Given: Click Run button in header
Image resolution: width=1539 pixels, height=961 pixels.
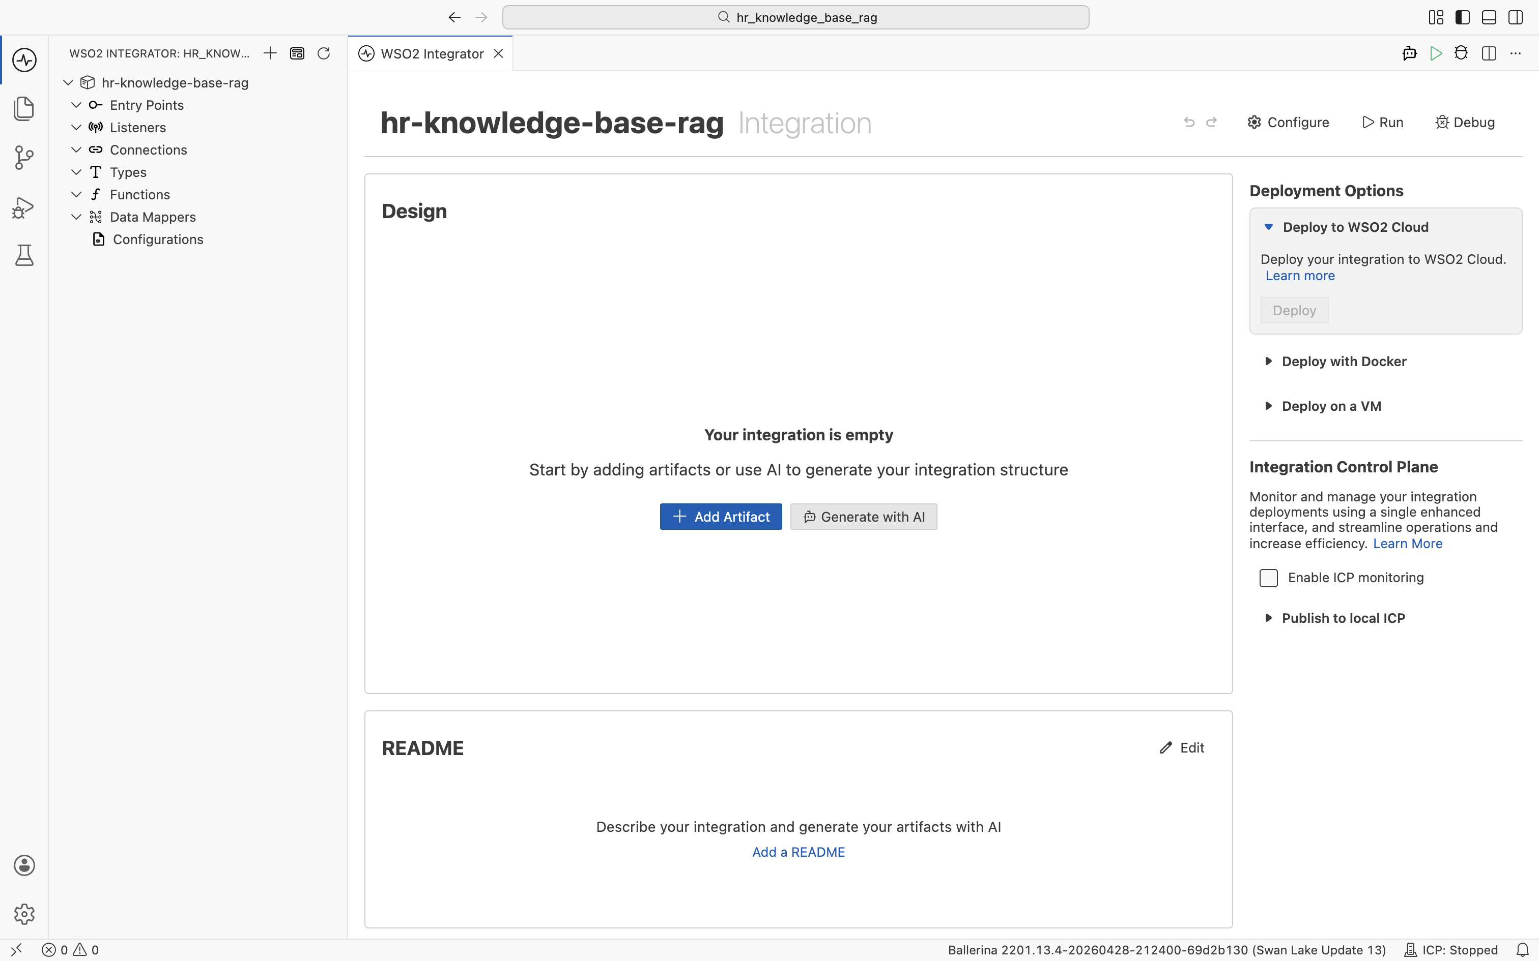Looking at the screenshot, I should click(x=1383, y=122).
